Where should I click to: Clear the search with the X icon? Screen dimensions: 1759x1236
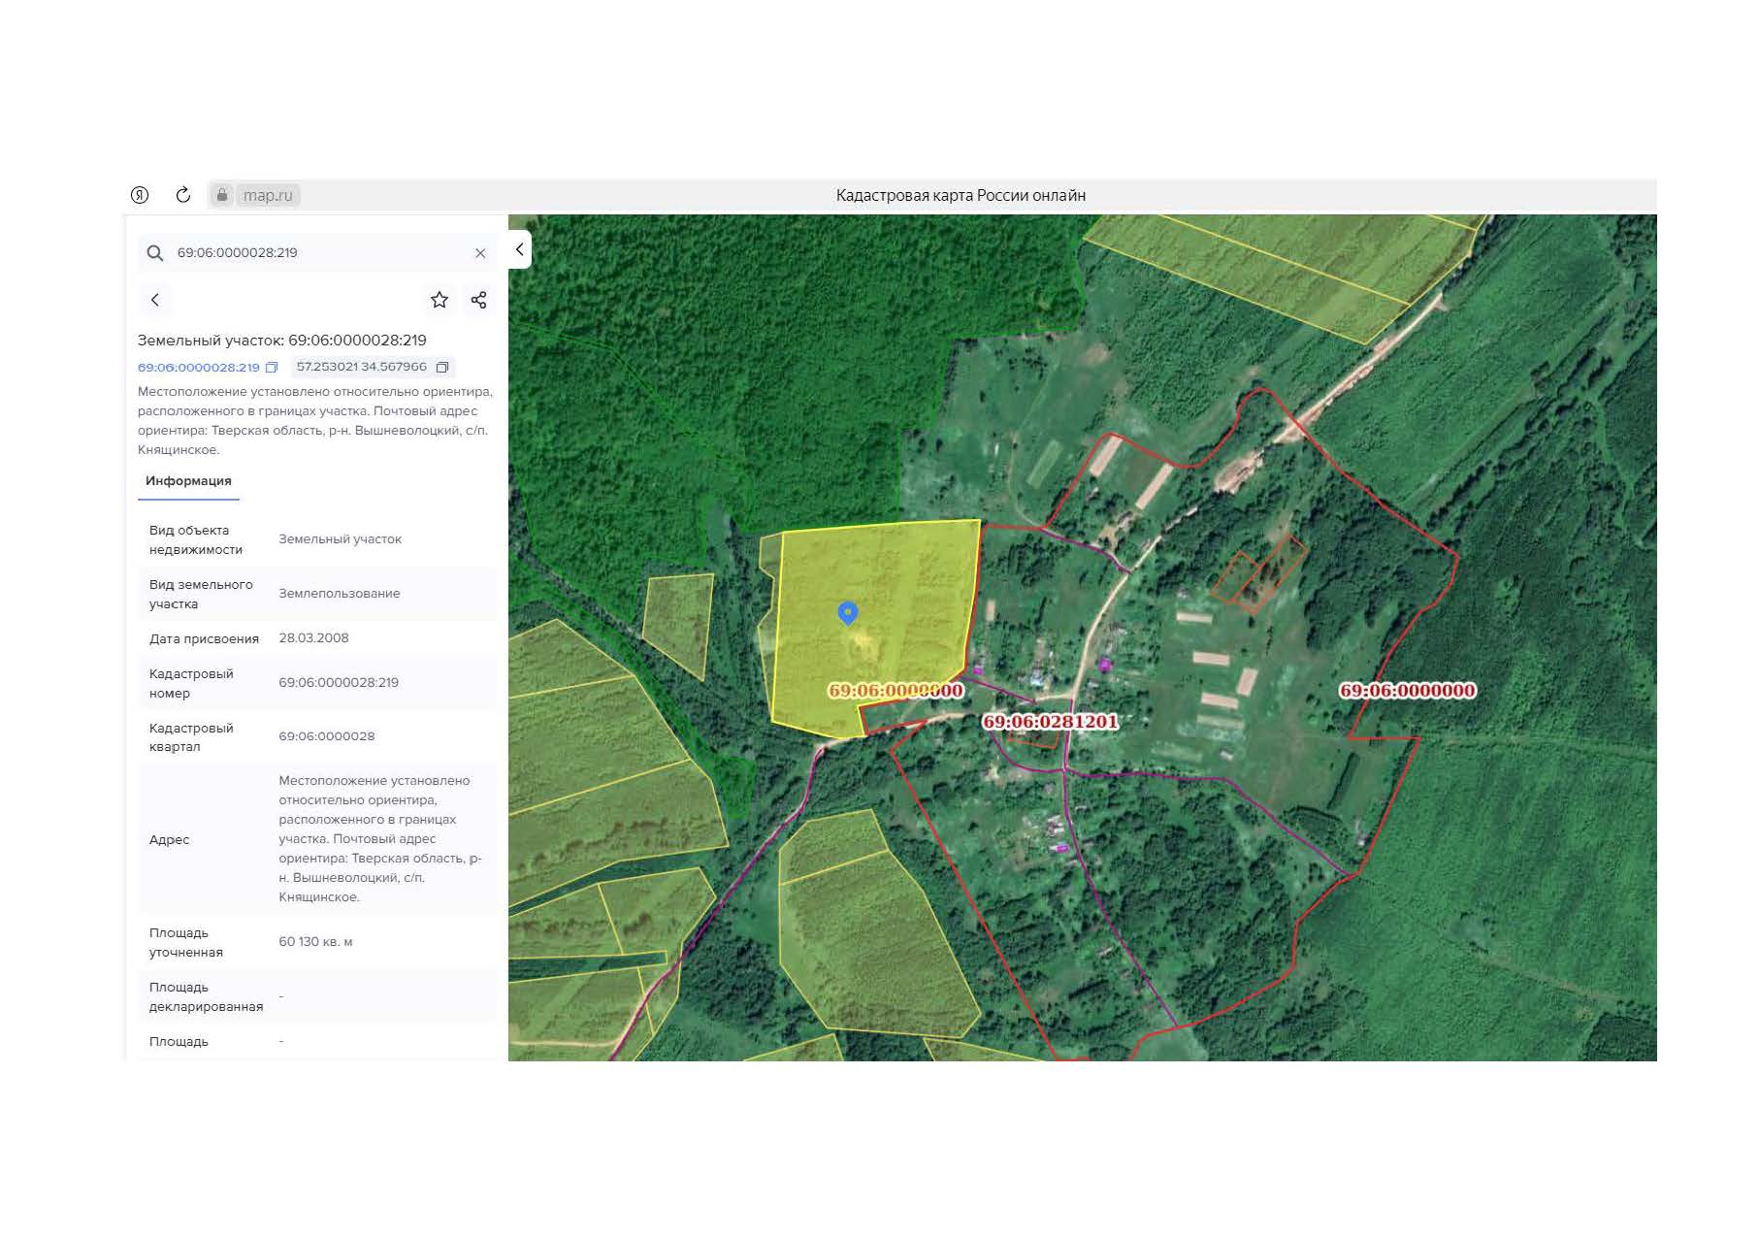coord(480,253)
